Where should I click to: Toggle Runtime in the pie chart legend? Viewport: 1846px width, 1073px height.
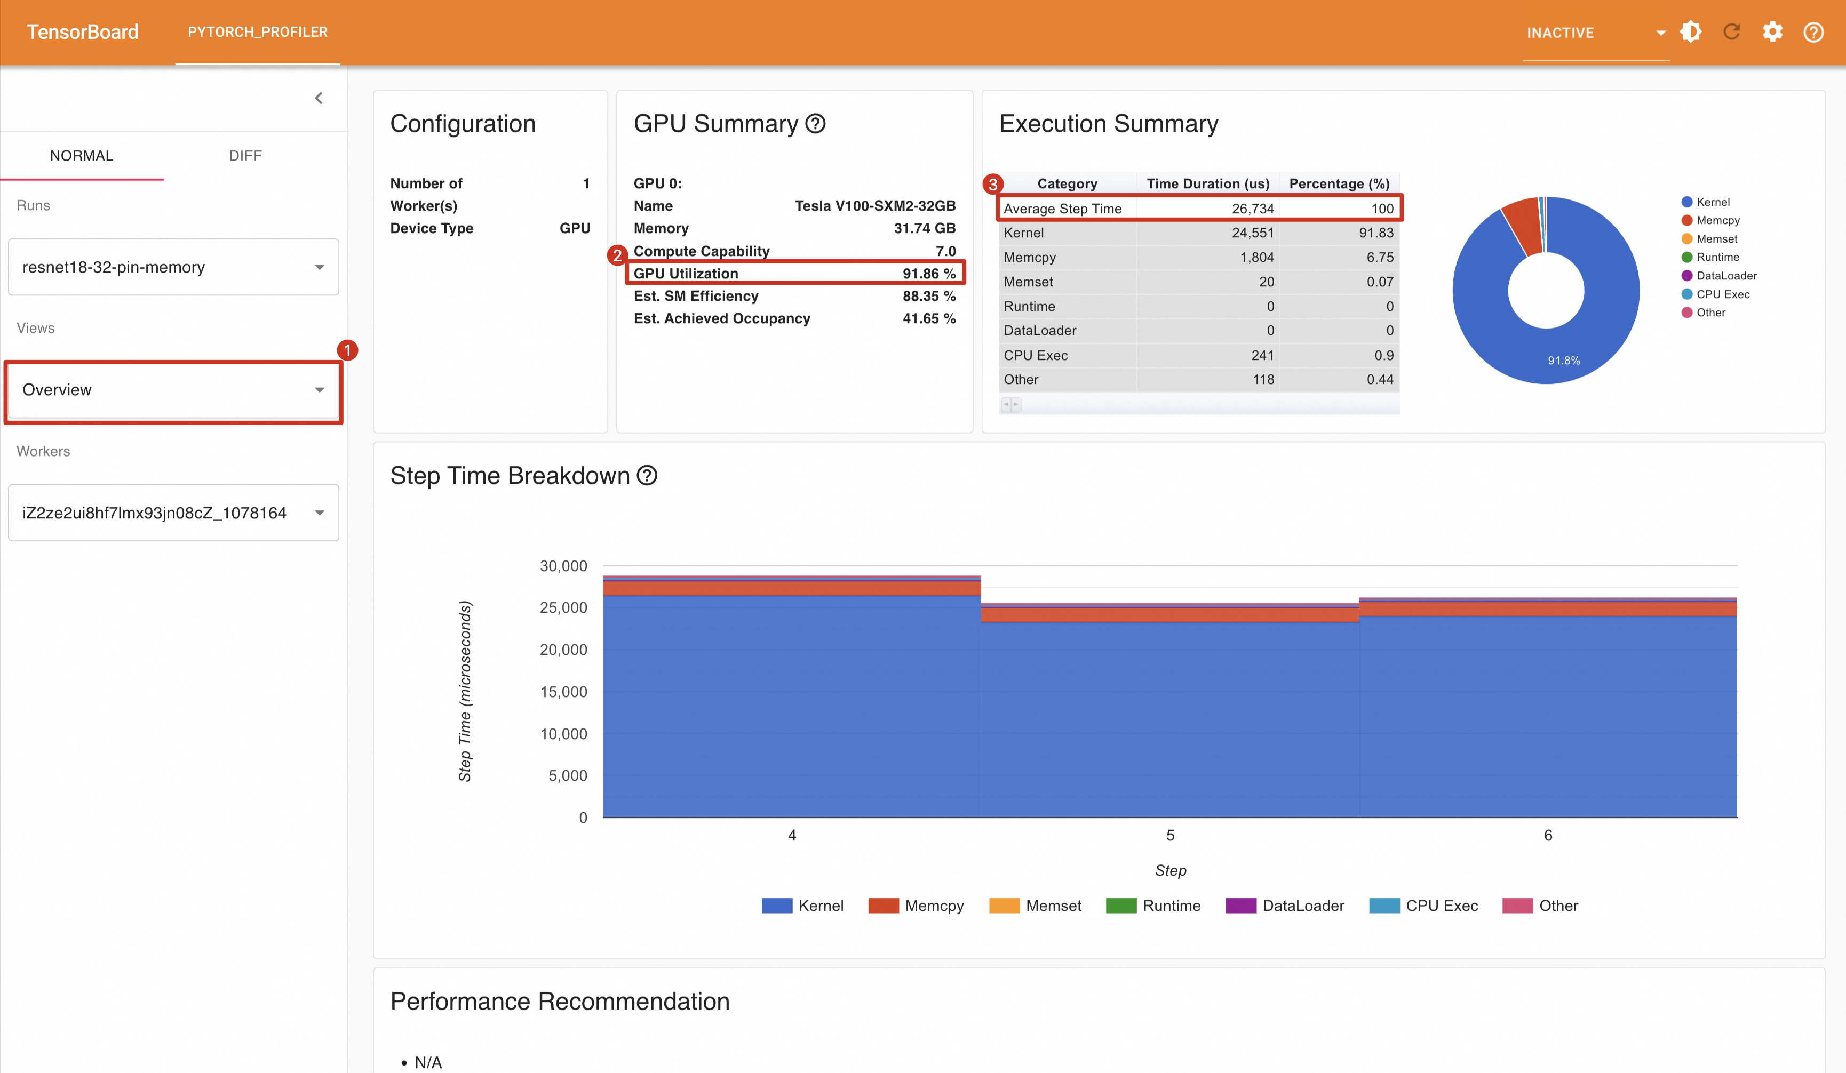(1710, 257)
